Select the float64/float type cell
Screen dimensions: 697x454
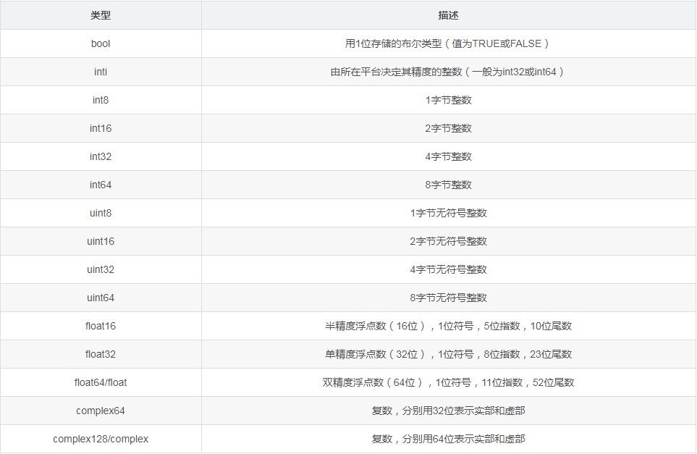pyautogui.click(x=101, y=382)
